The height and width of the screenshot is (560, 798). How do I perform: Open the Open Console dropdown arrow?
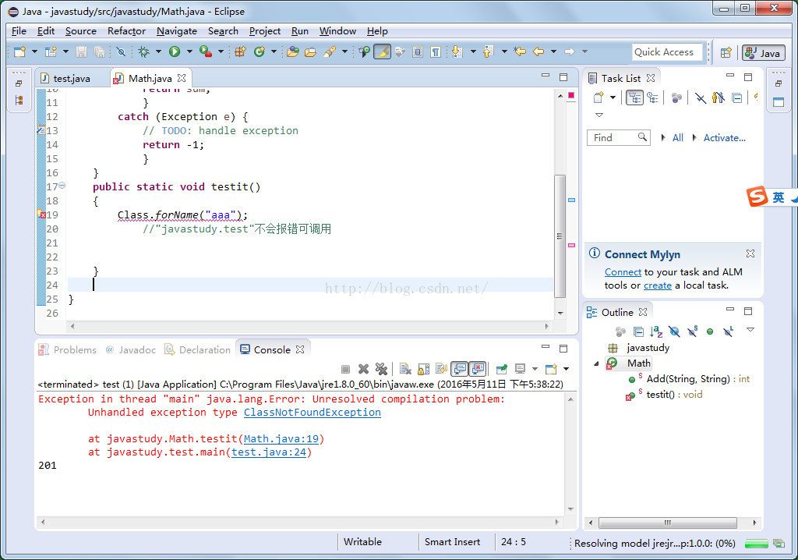click(566, 368)
